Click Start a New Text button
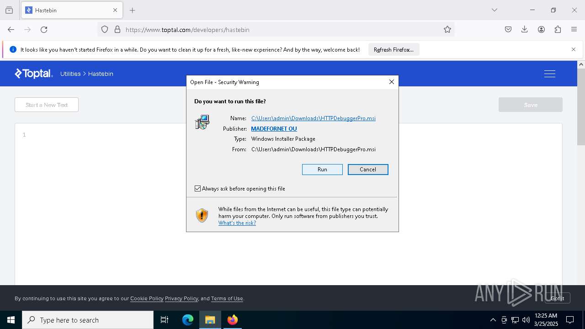Viewport: 585px width, 329px height. [47, 105]
